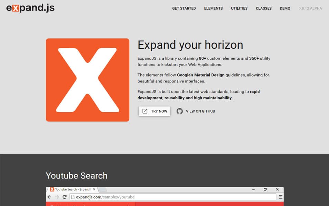Open the Get Started menu item
329x206 pixels.
pyautogui.click(x=184, y=8)
